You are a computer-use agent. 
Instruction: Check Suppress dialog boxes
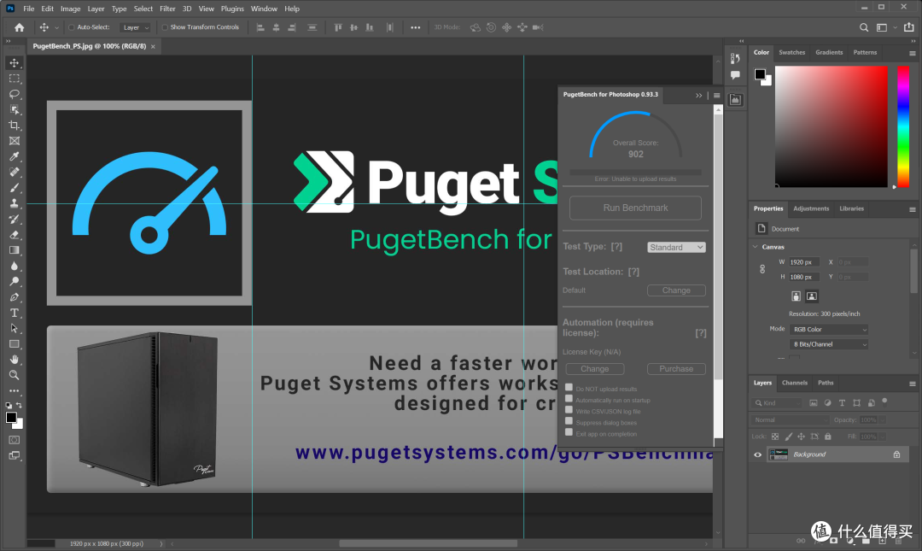(x=569, y=421)
